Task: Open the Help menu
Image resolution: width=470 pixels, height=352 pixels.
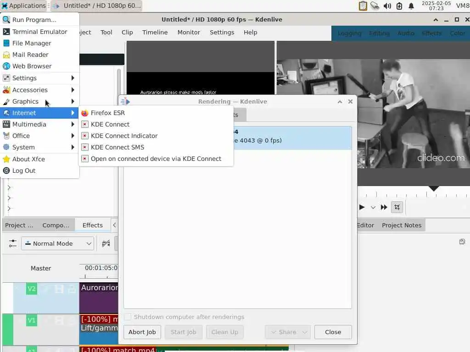Action: (250, 33)
